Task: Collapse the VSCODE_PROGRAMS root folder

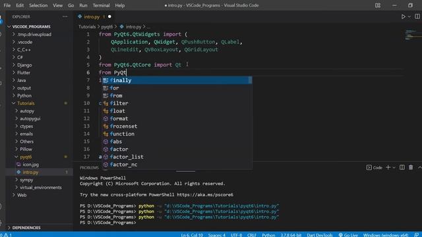Action: point(31,26)
